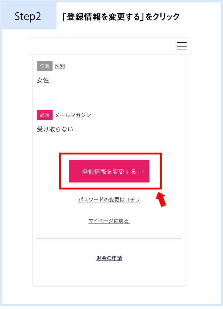Click the 受け取らない newsletter value
Viewport: 223px width, 309px height.
pyautogui.click(x=55, y=129)
